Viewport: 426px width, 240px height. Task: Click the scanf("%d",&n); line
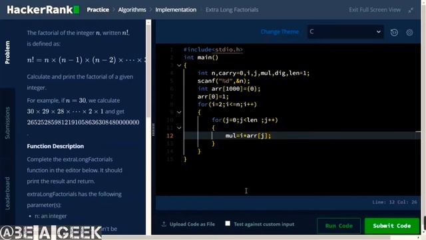pyautogui.click(x=224, y=81)
